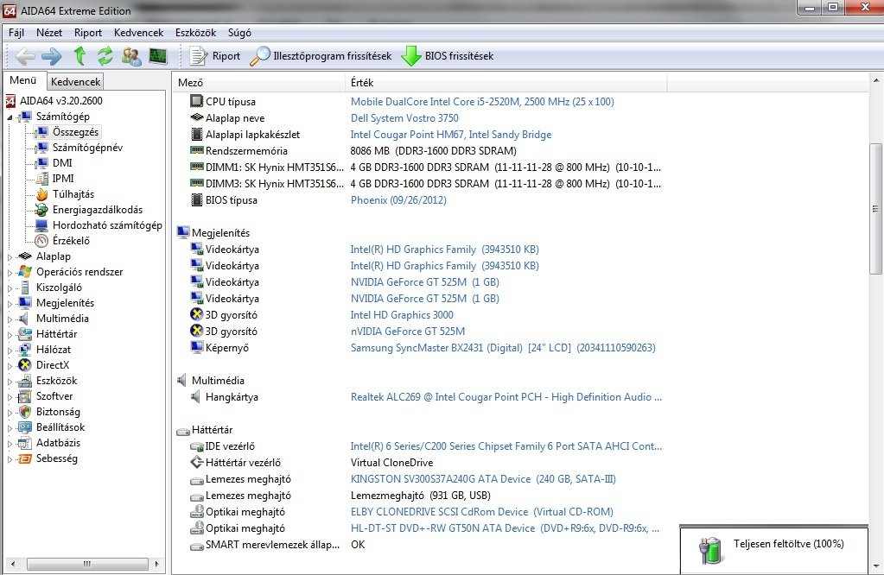Select Összegzés in the tree
The width and height of the screenshot is (884, 575).
point(75,132)
